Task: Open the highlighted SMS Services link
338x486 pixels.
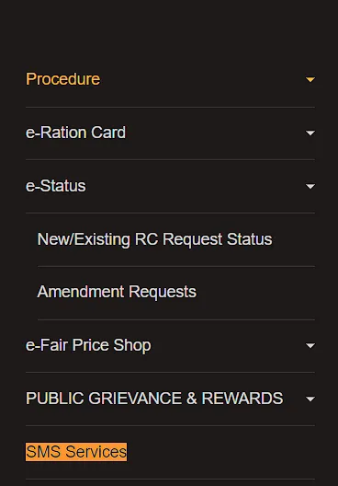Action: click(76, 452)
